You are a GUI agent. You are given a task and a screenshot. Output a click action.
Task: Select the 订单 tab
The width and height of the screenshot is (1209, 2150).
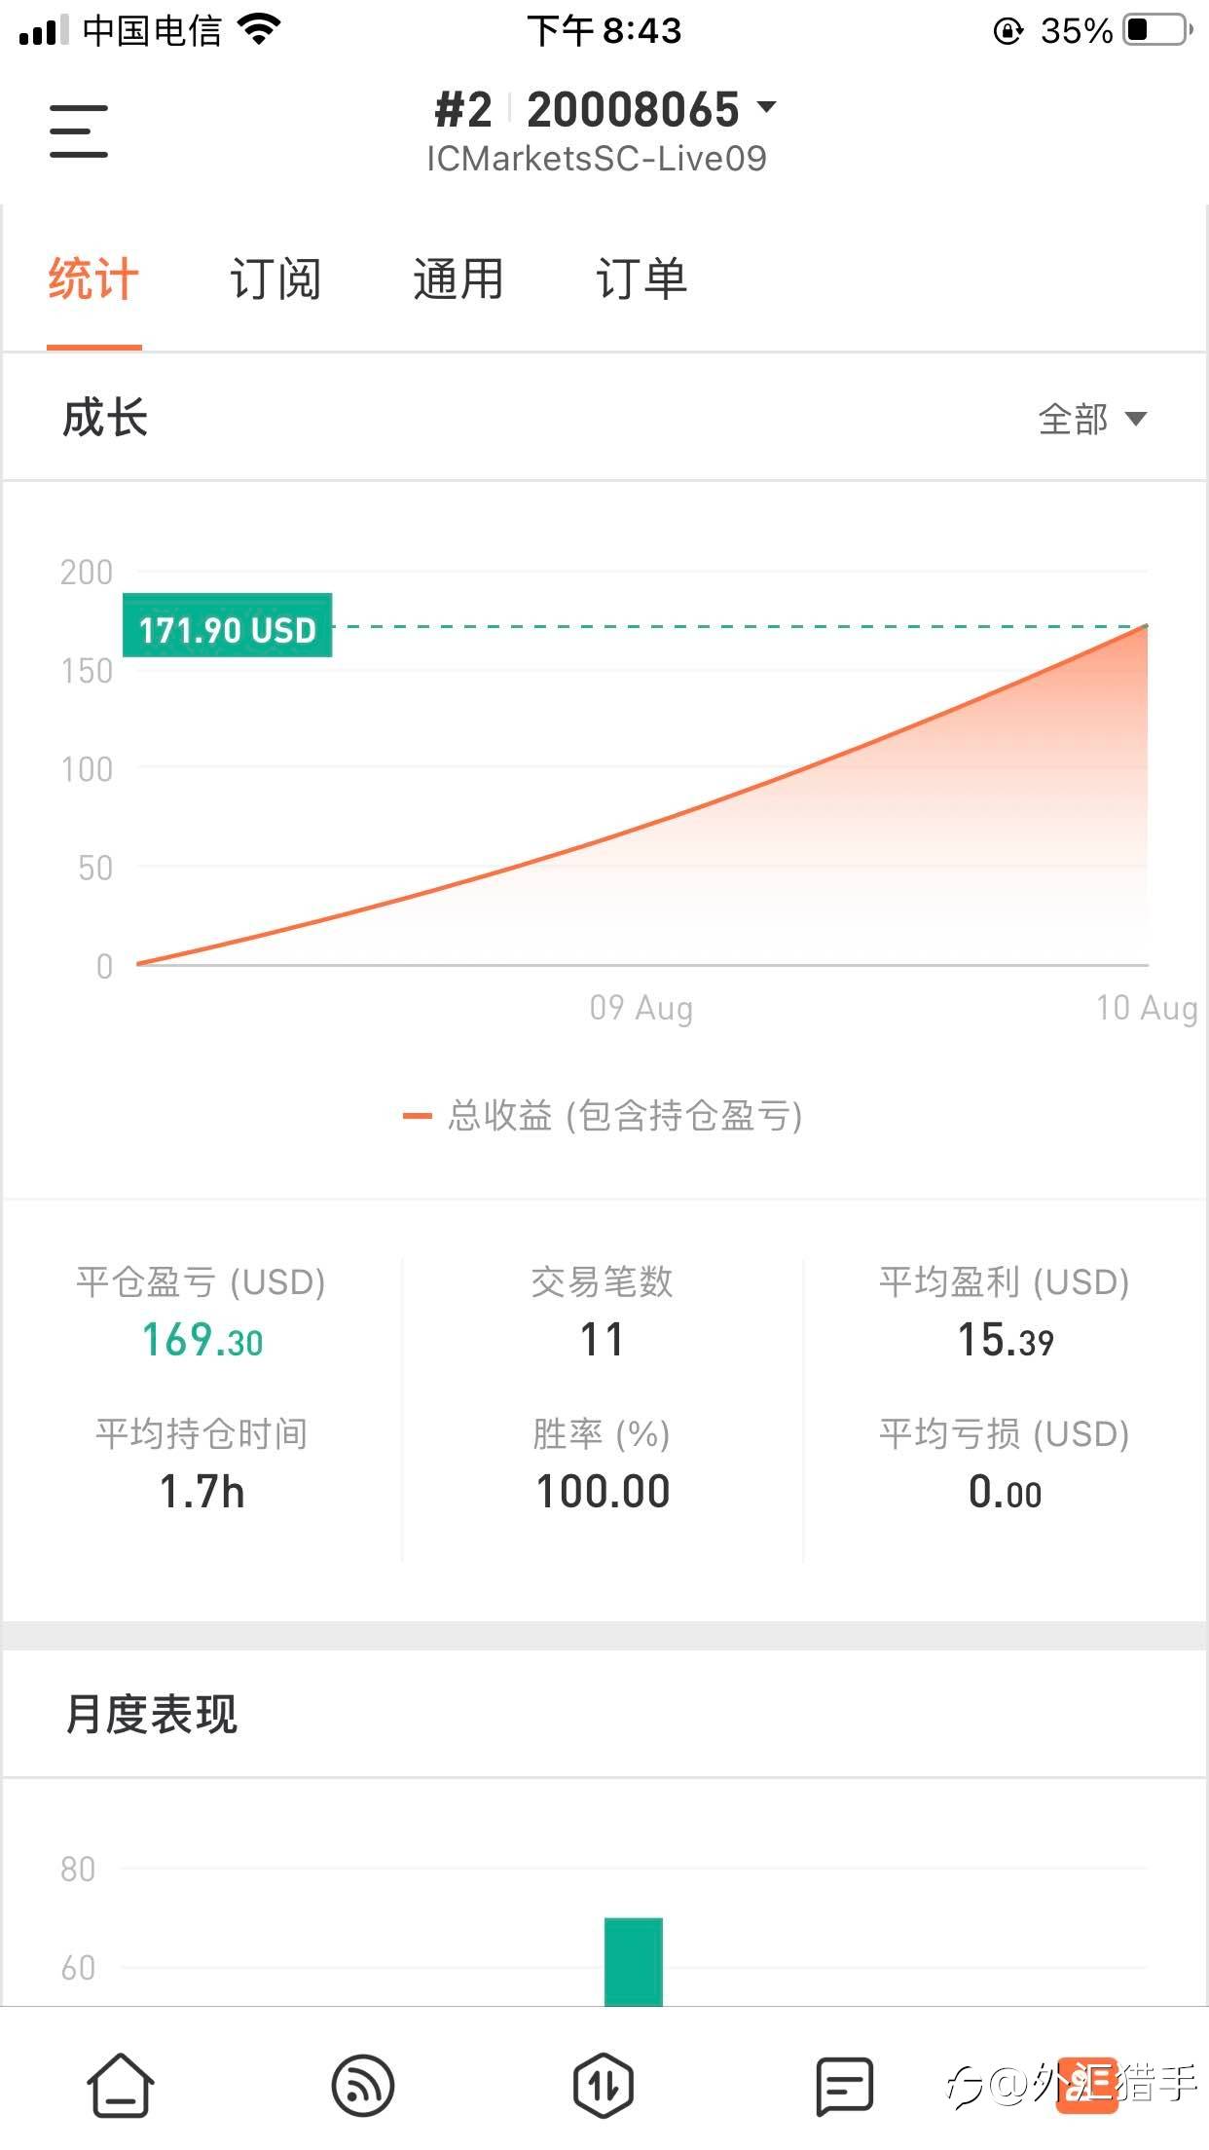click(x=641, y=280)
